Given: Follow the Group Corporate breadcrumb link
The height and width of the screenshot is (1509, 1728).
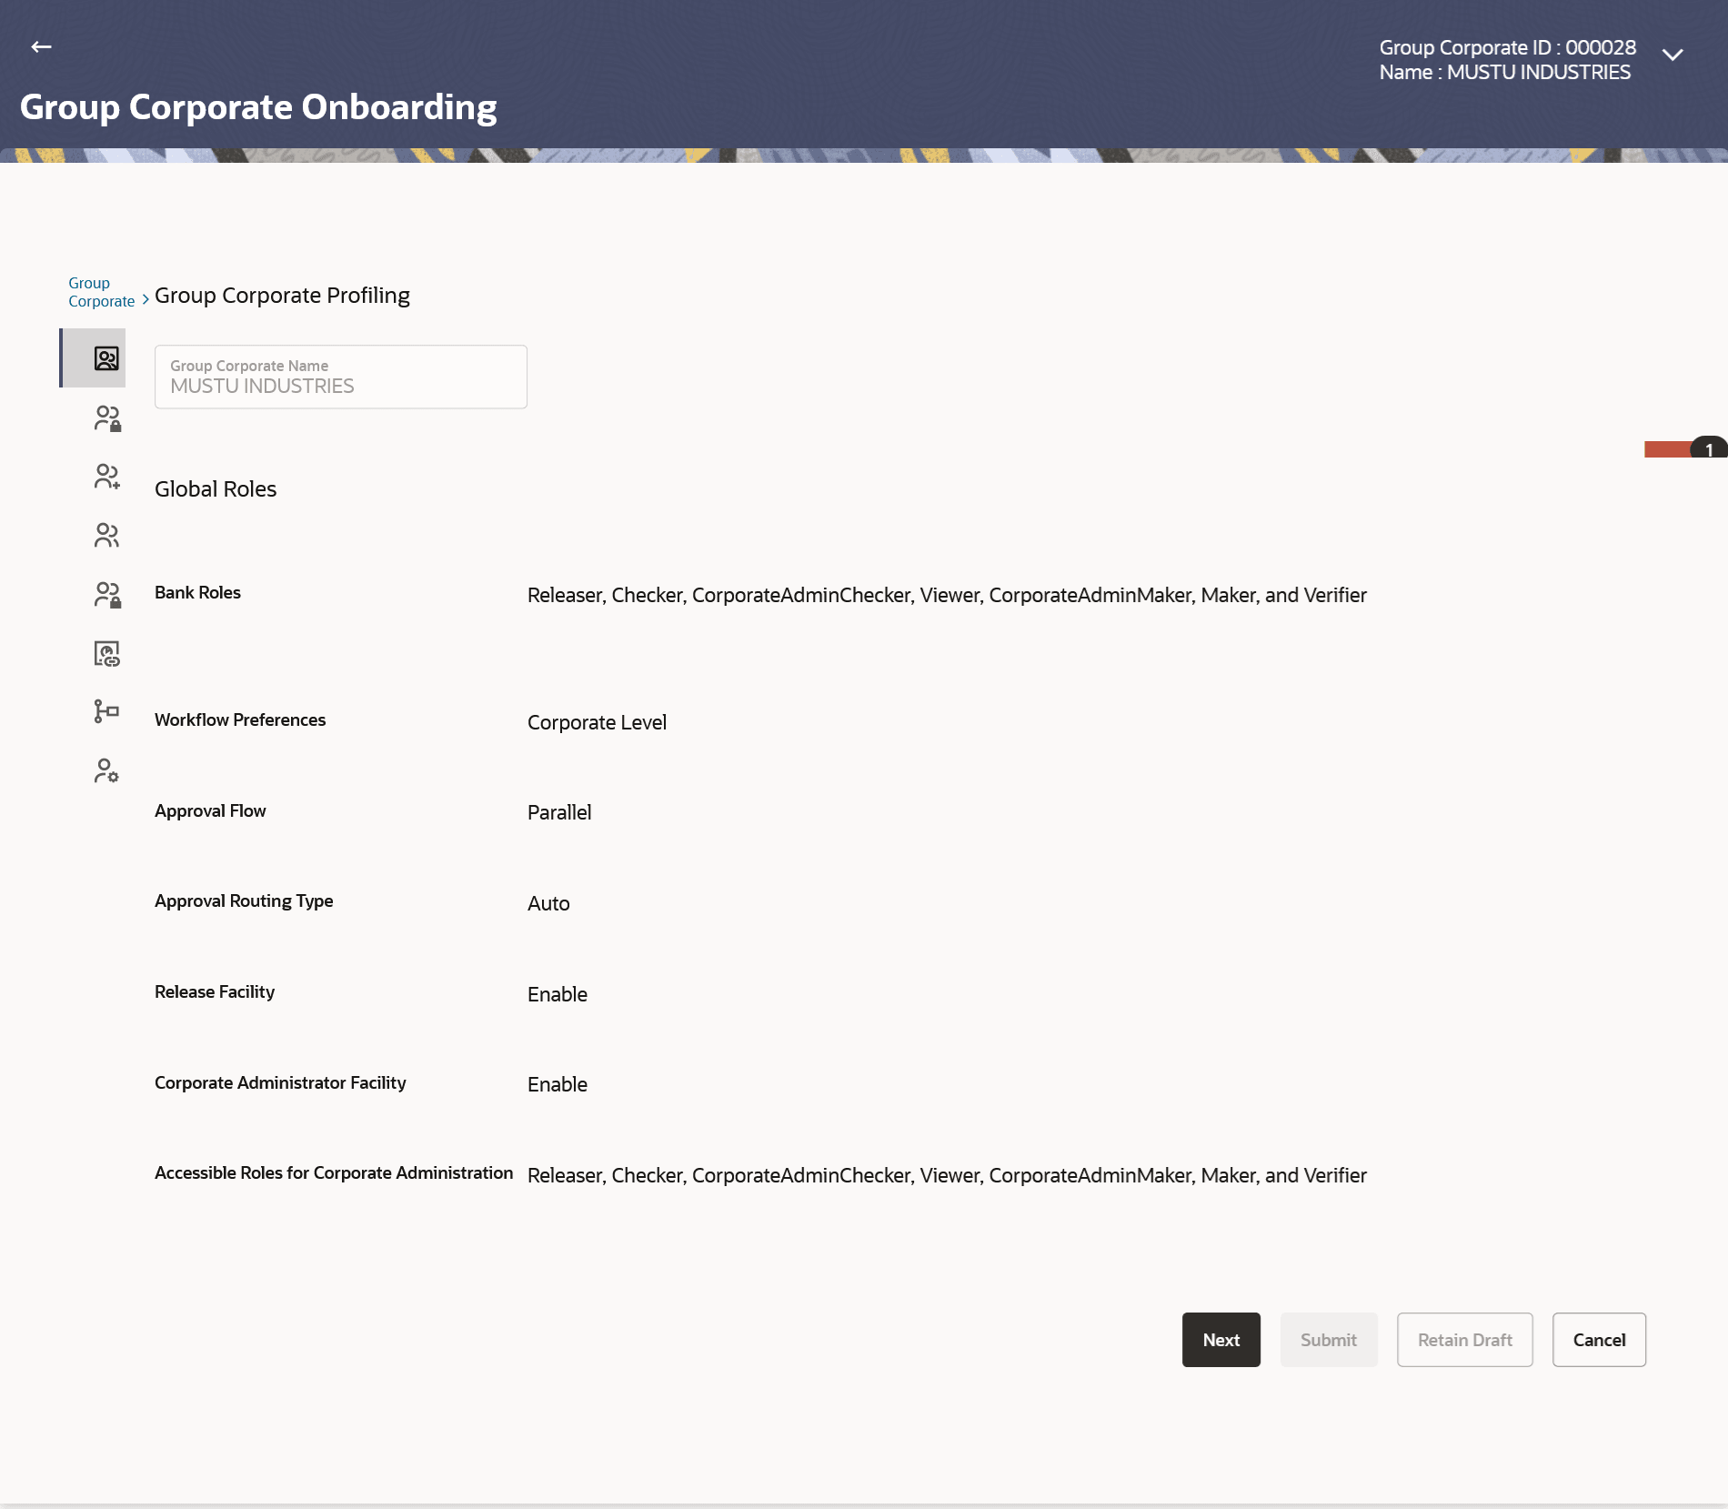Looking at the screenshot, I should pyautogui.click(x=101, y=292).
